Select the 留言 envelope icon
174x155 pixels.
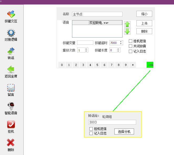(11, 88)
